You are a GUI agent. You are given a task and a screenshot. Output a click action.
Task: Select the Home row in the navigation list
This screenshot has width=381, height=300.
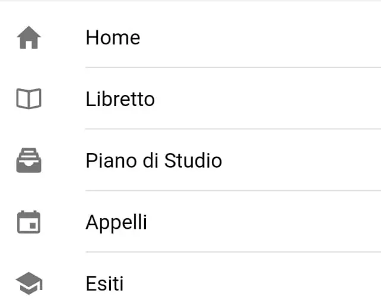[x=190, y=37]
